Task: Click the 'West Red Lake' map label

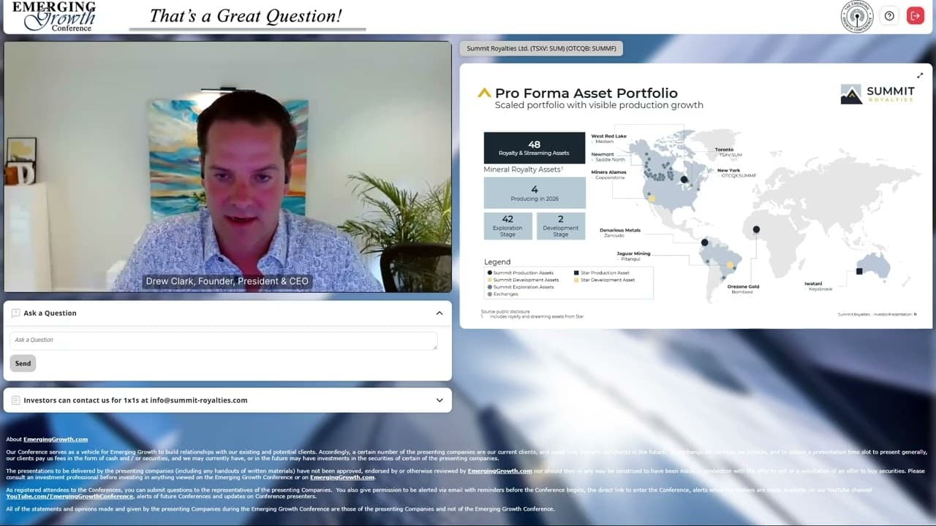Action: (608, 136)
